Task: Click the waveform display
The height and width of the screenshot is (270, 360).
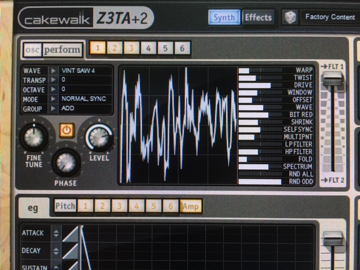Action: pyautogui.click(x=178, y=125)
